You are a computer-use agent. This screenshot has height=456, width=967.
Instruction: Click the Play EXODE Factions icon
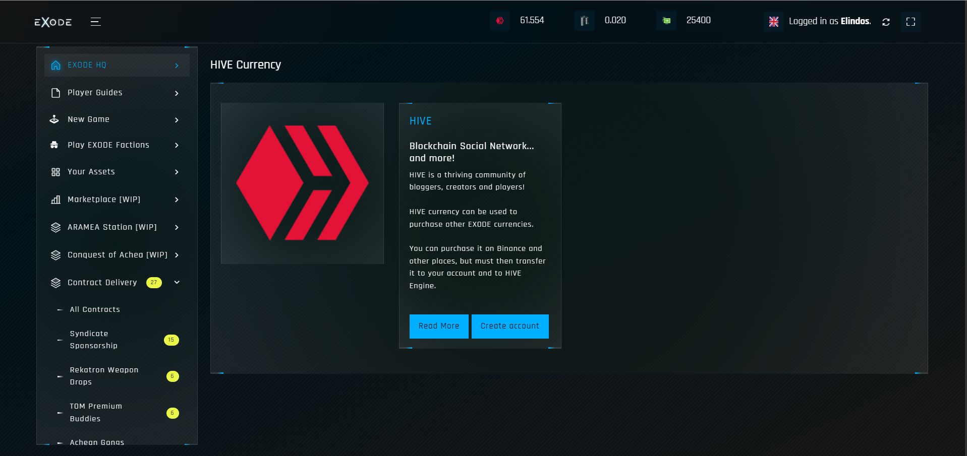(54, 145)
